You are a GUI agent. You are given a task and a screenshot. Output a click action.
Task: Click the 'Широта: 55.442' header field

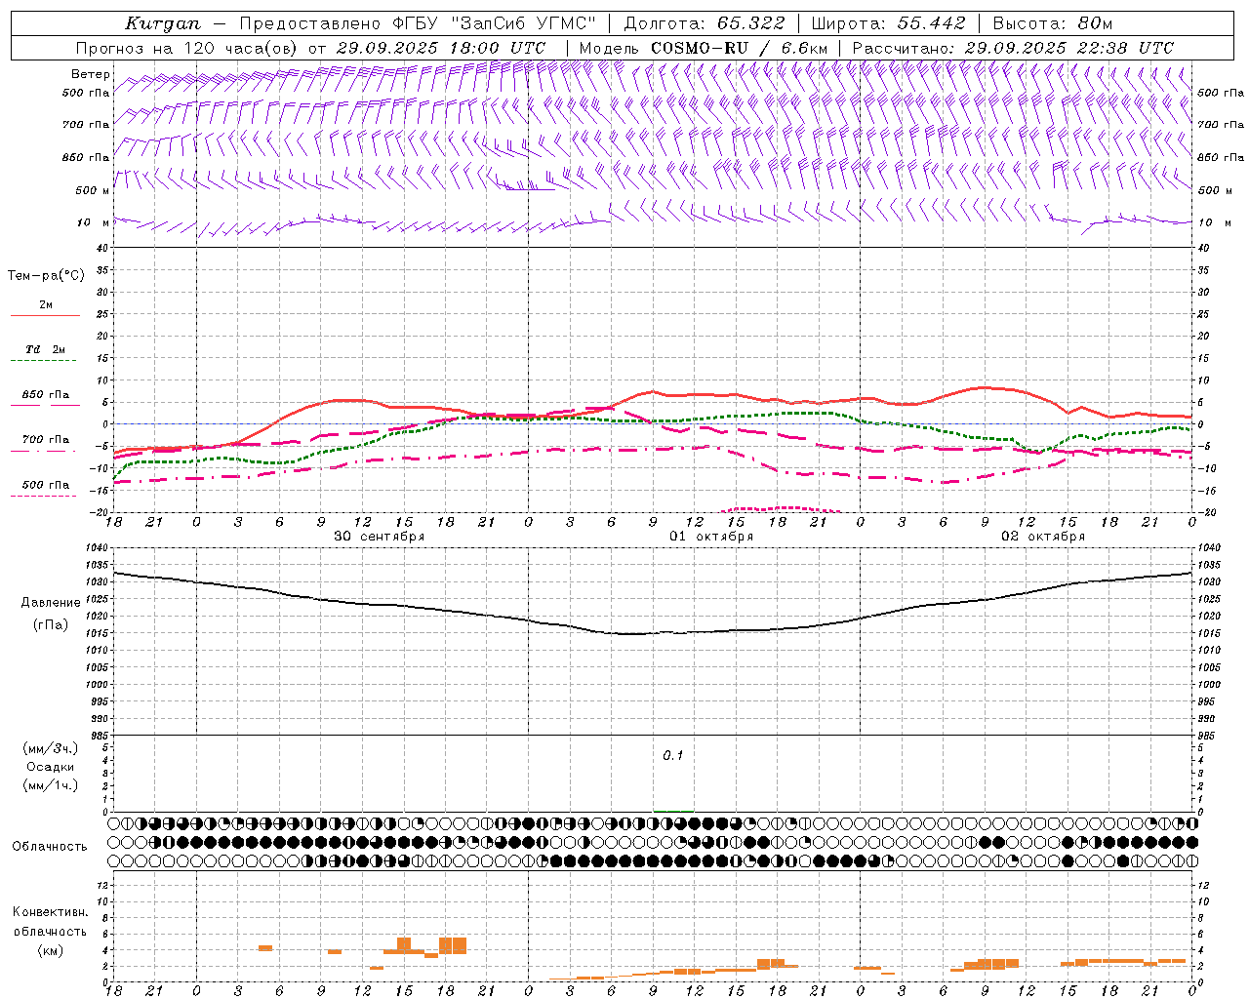click(x=888, y=23)
